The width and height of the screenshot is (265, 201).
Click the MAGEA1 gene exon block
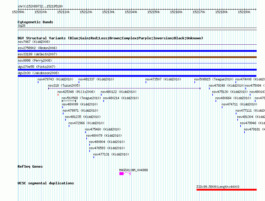point(121,174)
